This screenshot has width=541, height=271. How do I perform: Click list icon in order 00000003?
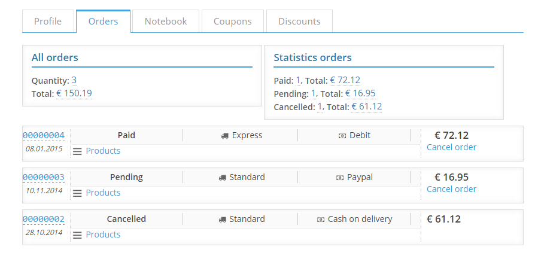(77, 193)
